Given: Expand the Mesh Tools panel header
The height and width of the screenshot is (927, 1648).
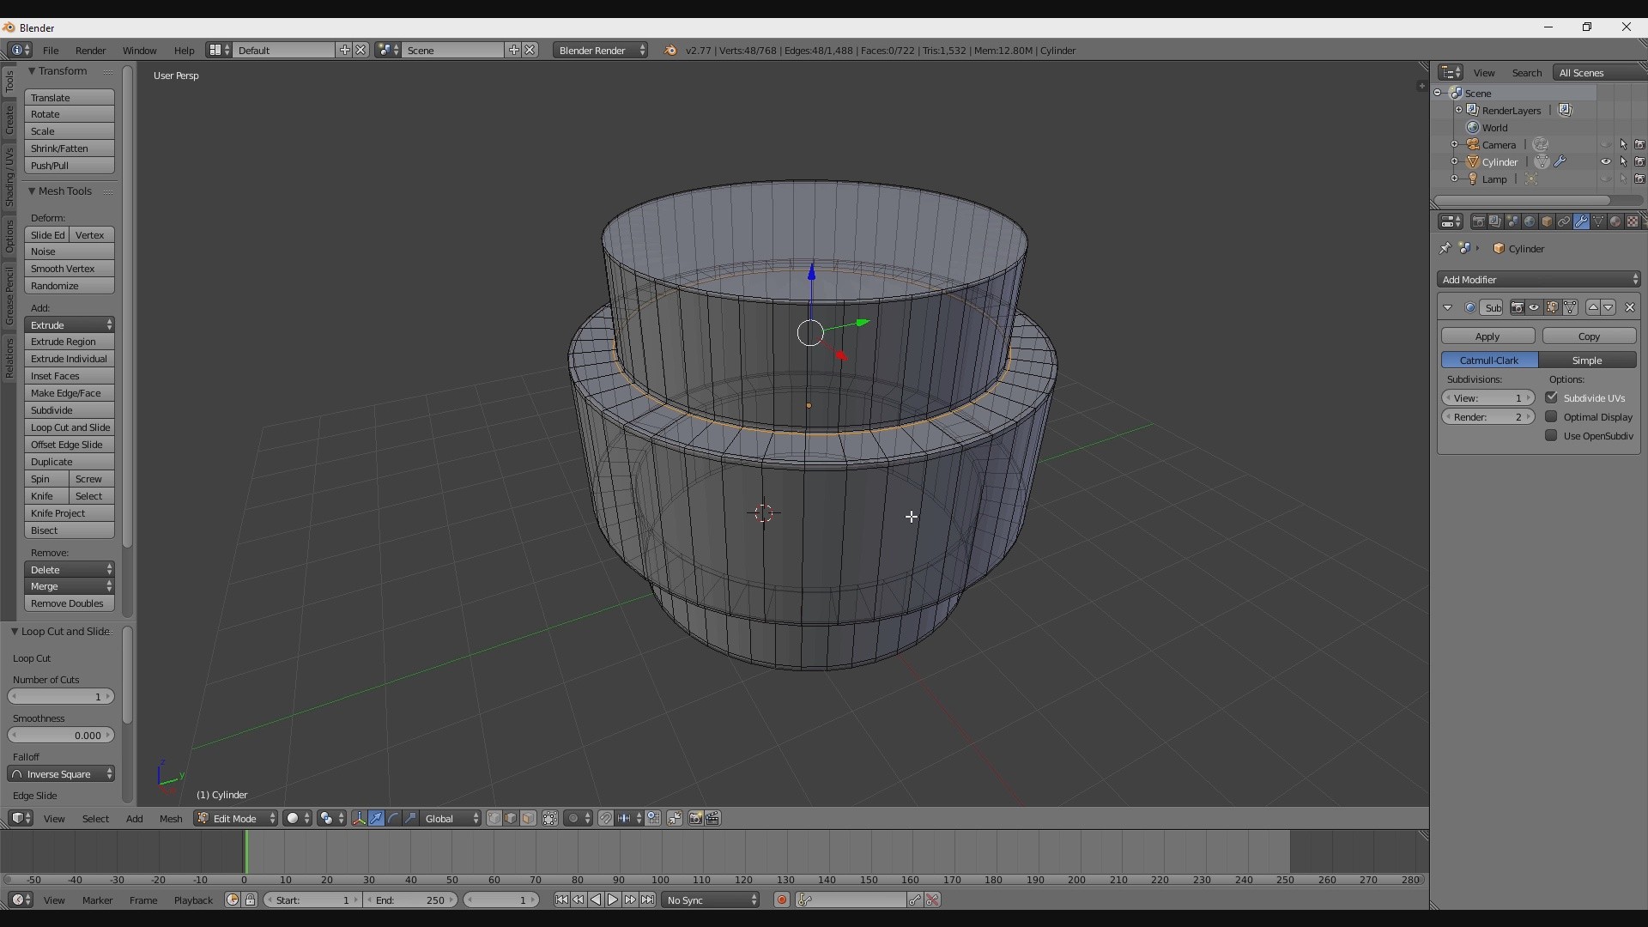Looking at the screenshot, I should coord(64,191).
